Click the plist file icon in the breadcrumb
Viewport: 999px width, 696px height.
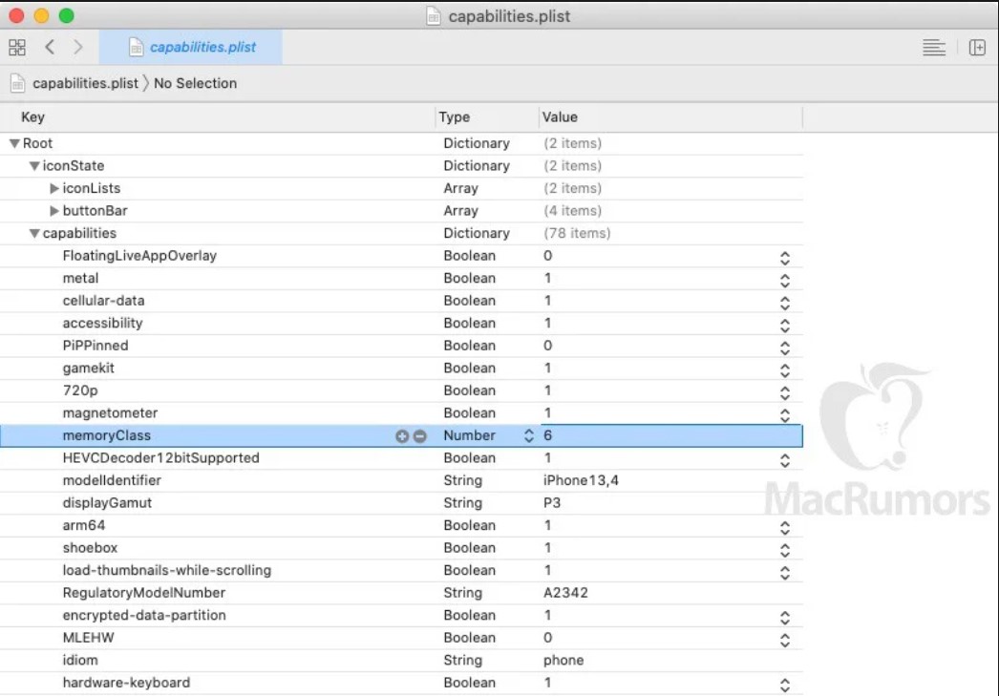[18, 83]
